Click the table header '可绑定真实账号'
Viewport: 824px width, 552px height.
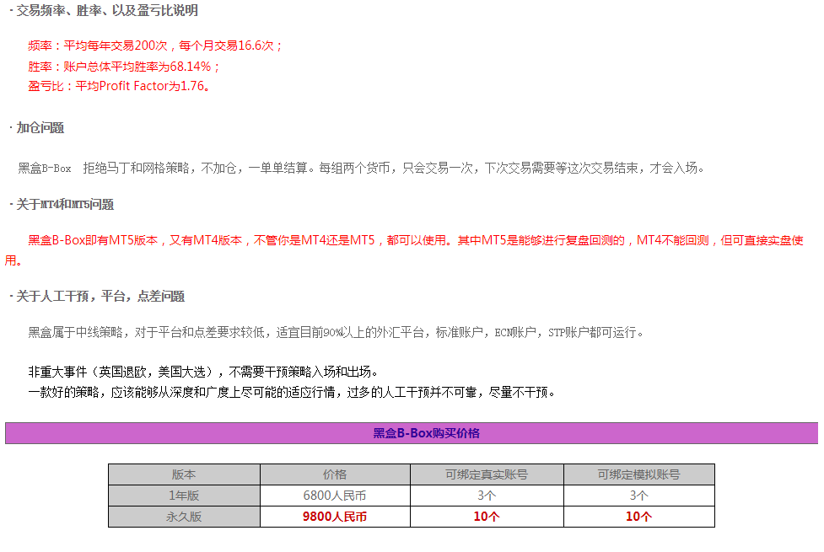(x=487, y=474)
